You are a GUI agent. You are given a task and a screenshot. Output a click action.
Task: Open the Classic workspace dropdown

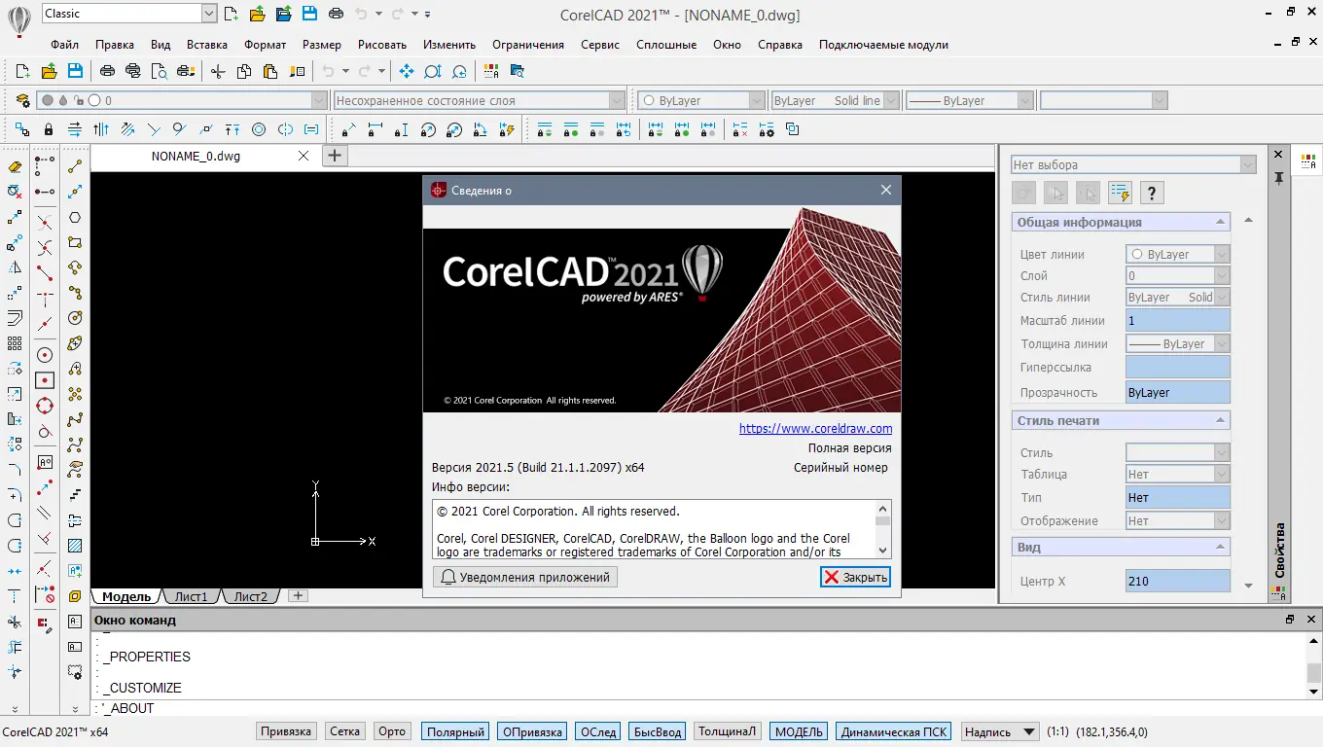pyautogui.click(x=209, y=14)
